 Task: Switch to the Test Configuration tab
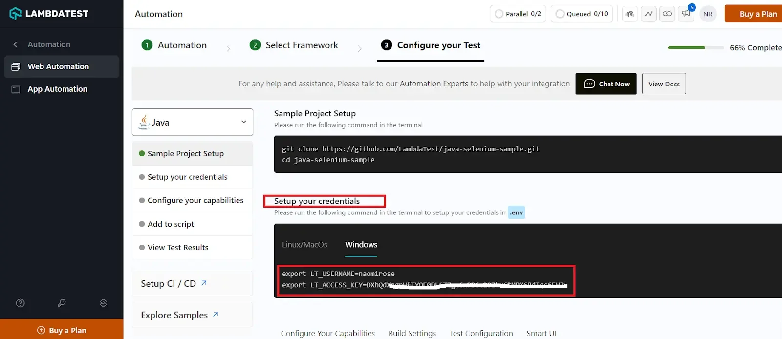[x=481, y=333]
